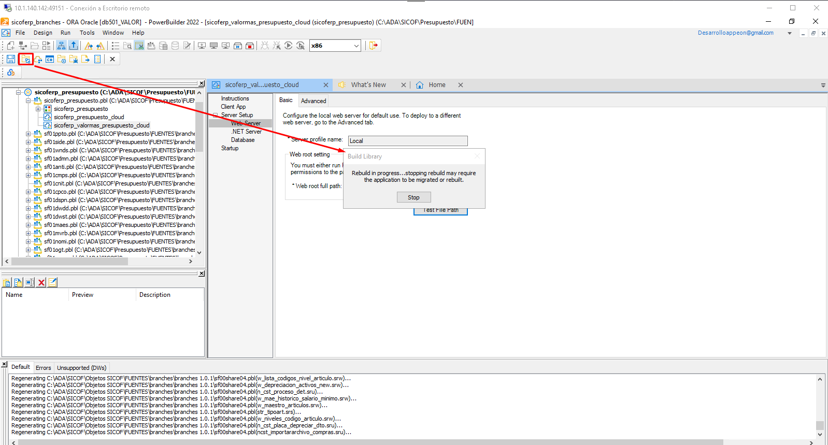Click the red stop square toolbar icon
This screenshot has width=828, height=445.
pyautogui.click(x=250, y=46)
